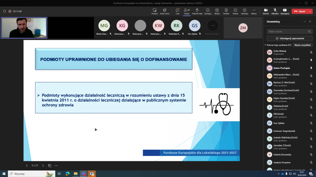Viewport: 316px width, 177px height.
Task: Open participants panel more options
Action: 305,21
